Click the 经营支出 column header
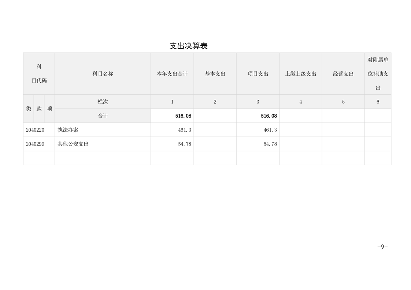Image resolution: width=411 pixels, height=290 pixels. (343, 74)
